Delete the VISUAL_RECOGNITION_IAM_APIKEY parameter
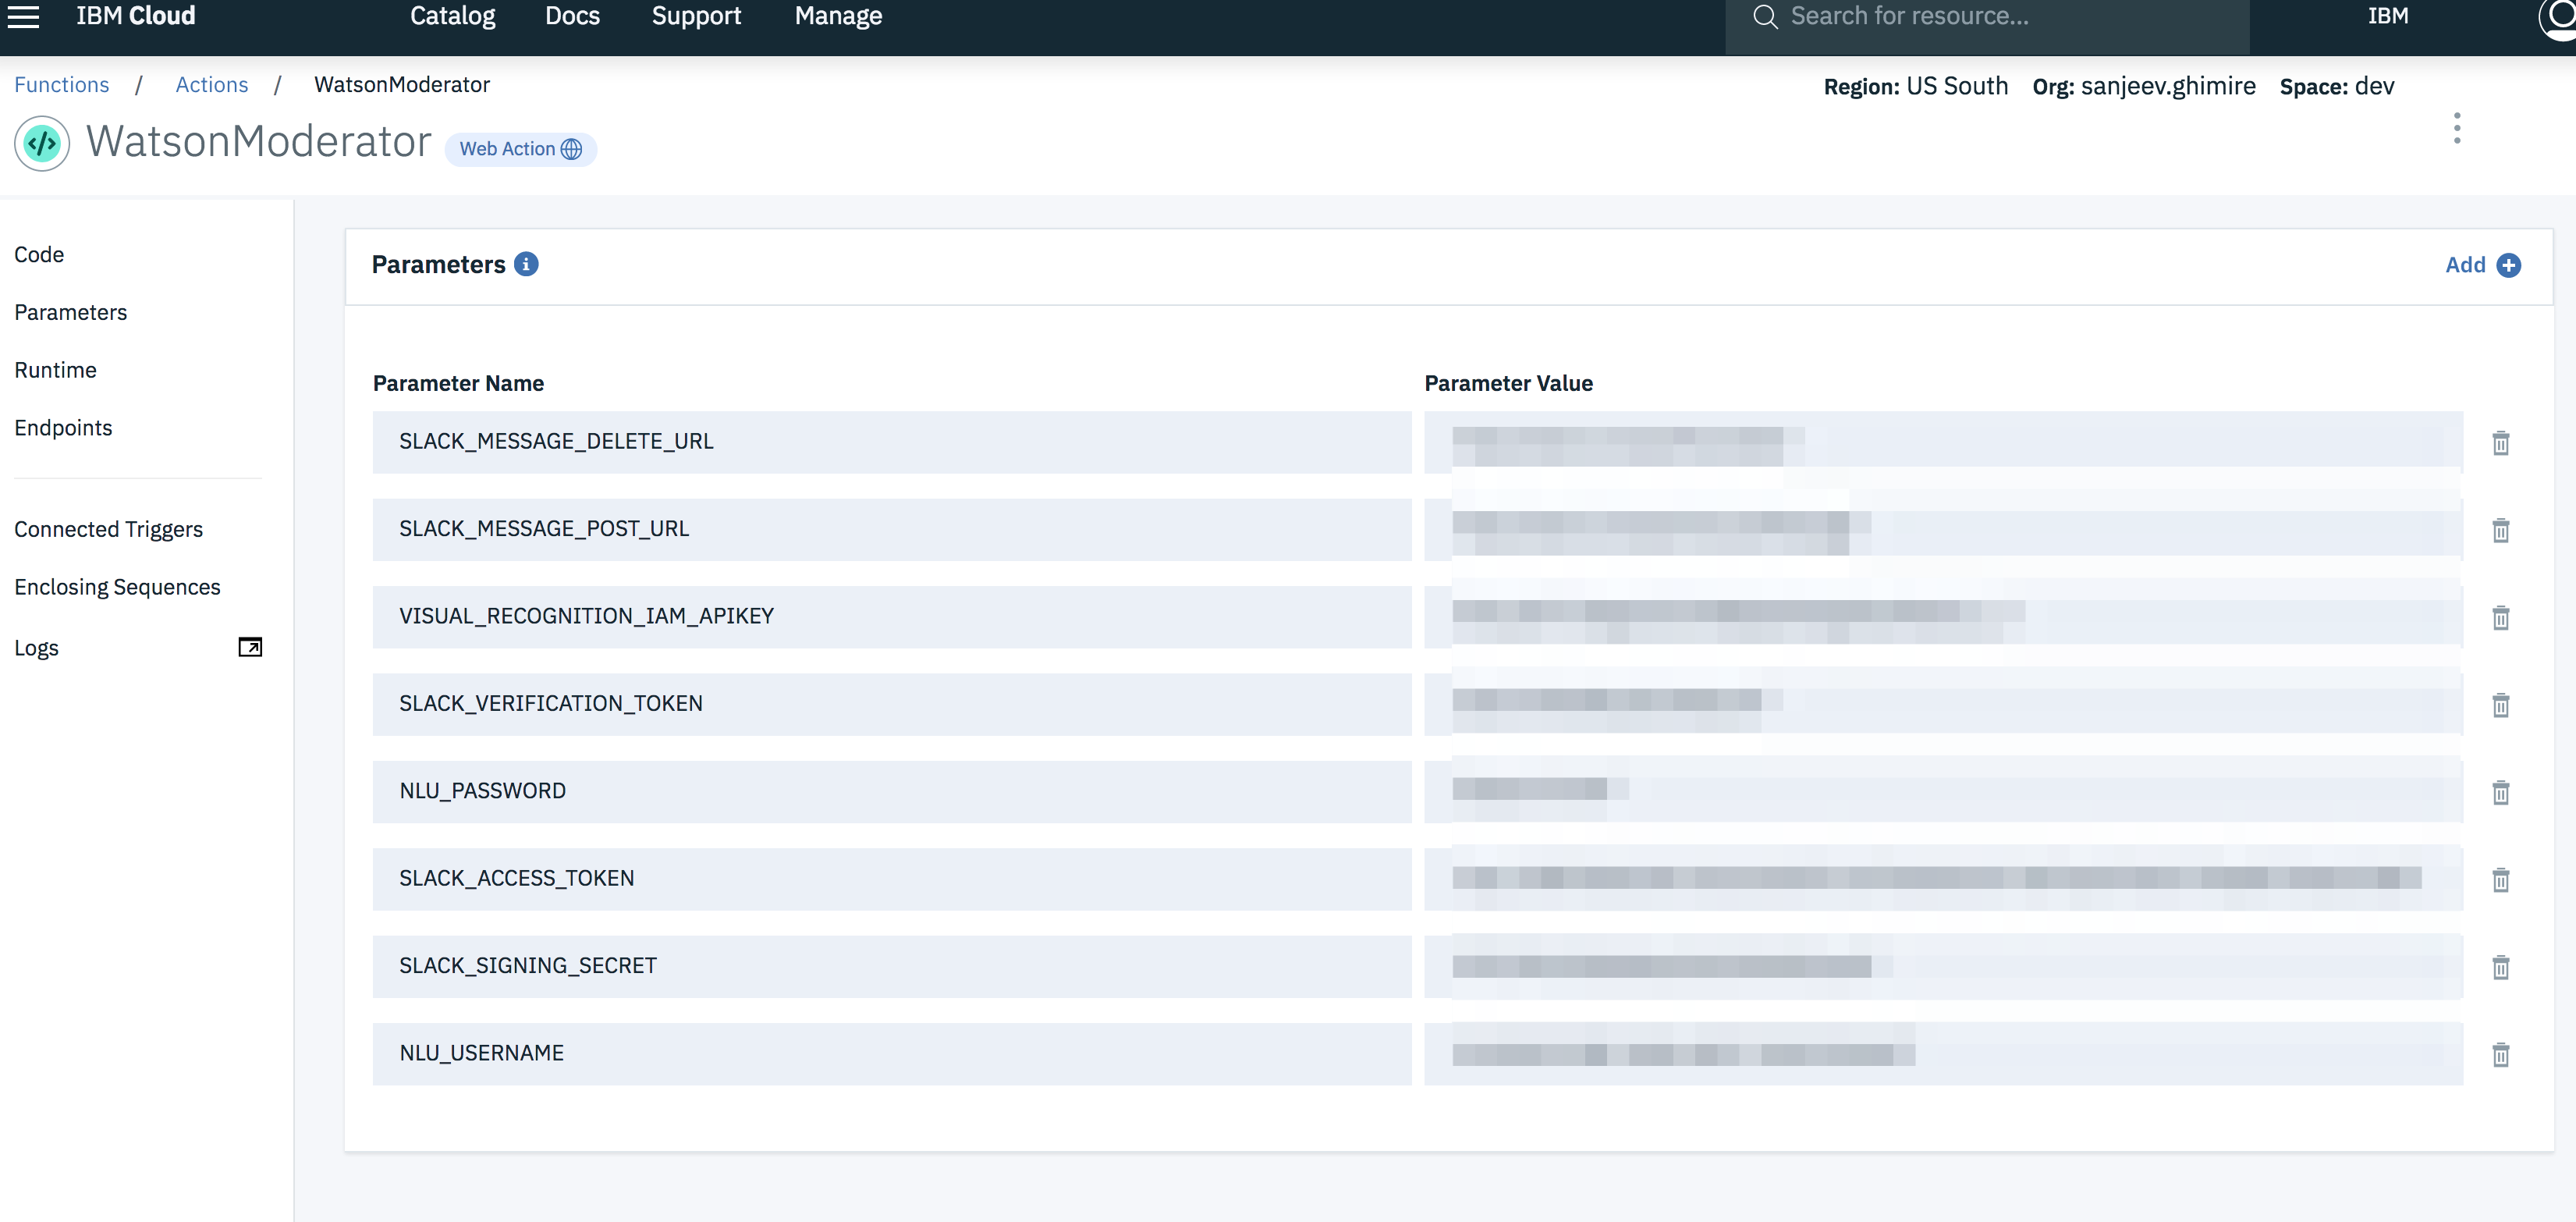This screenshot has width=2576, height=1222. pos(2500,618)
